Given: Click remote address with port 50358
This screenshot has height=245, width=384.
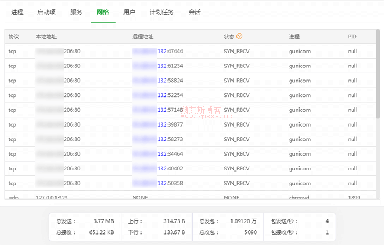Looking at the screenshot, I should tap(157, 183).
